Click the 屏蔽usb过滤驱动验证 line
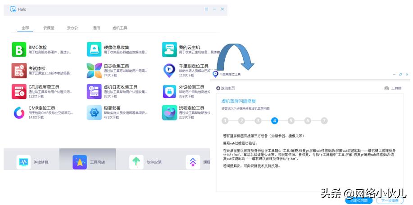Screen dimensions: 413x205 click(x=240, y=143)
